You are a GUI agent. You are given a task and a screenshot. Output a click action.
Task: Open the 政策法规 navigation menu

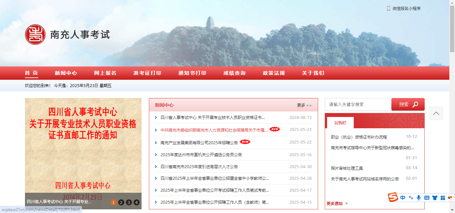(274, 73)
